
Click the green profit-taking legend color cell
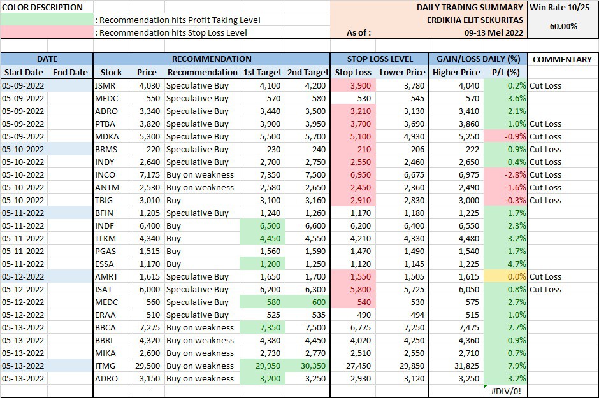[x=47, y=20]
